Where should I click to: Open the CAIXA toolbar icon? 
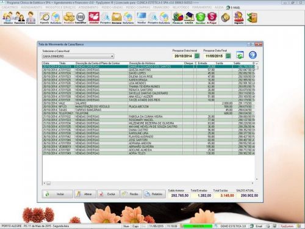(x=189, y=18)
